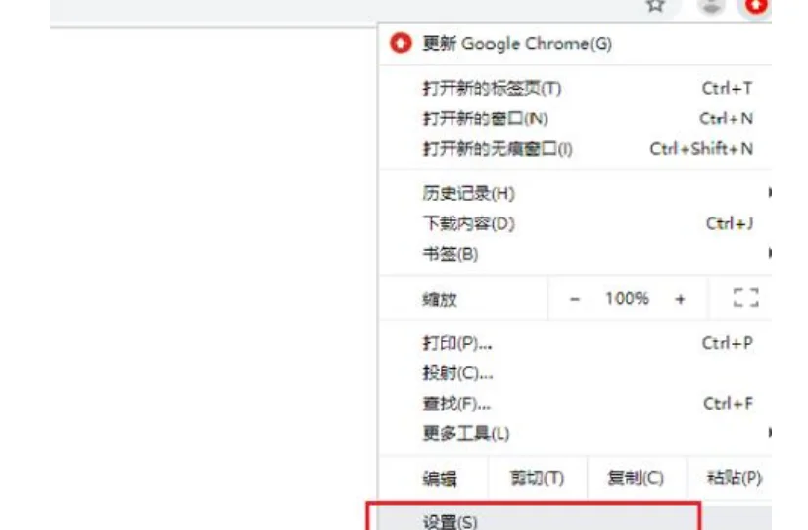Click the red update menu icon in toolbar
808x530 pixels.
click(756, 6)
